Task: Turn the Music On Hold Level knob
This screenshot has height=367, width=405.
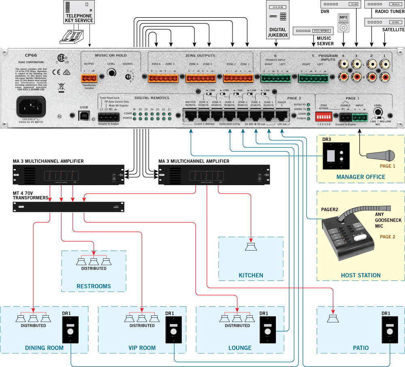Action: [x=112, y=73]
